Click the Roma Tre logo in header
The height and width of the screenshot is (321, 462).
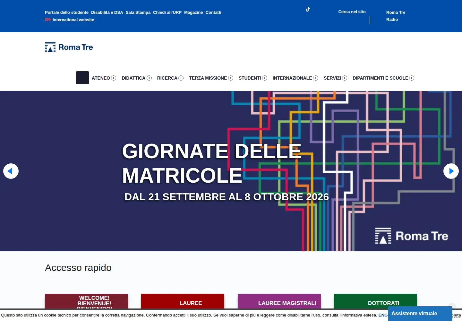point(69,47)
